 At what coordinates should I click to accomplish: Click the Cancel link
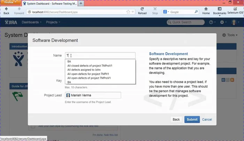coord(207,119)
